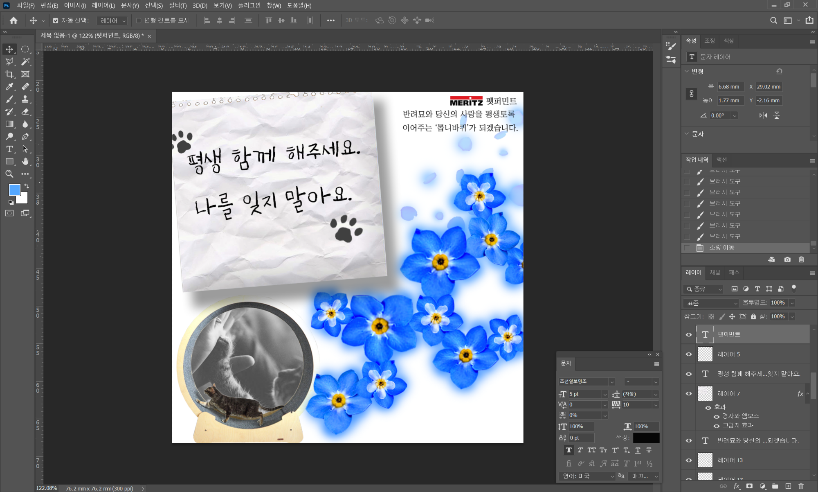Add layer style using fx icon
Screen dimensions: 818x492
(737, 486)
